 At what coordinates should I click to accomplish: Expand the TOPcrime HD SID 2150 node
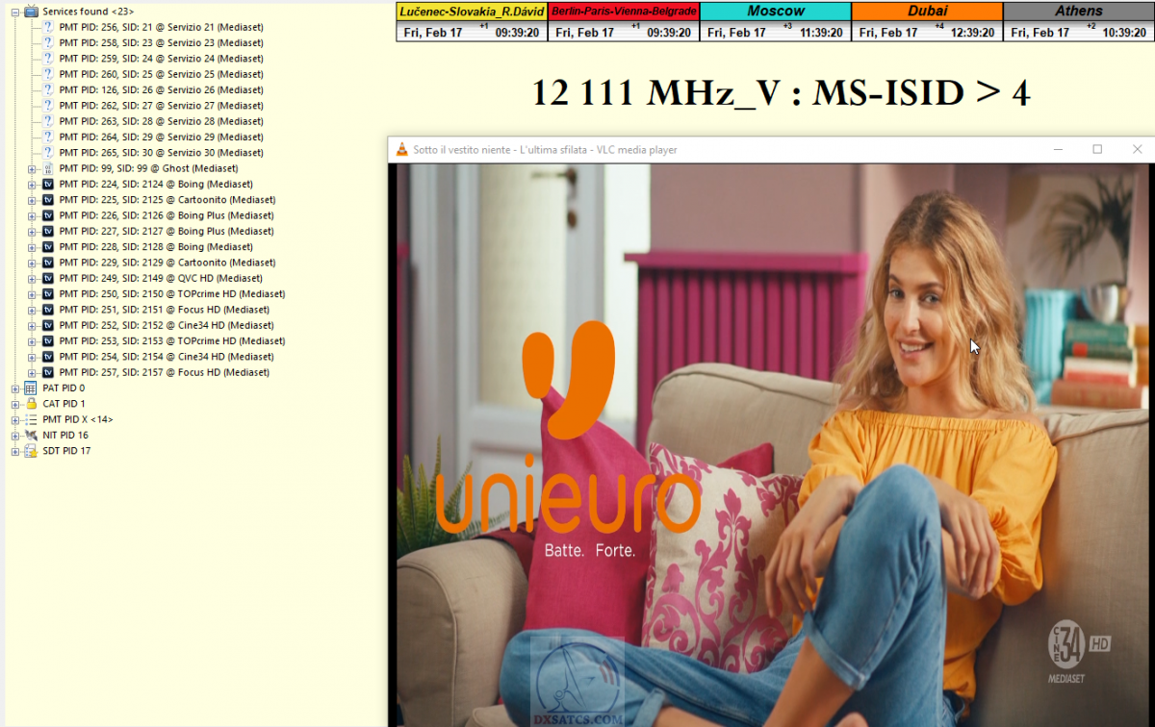click(x=32, y=294)
